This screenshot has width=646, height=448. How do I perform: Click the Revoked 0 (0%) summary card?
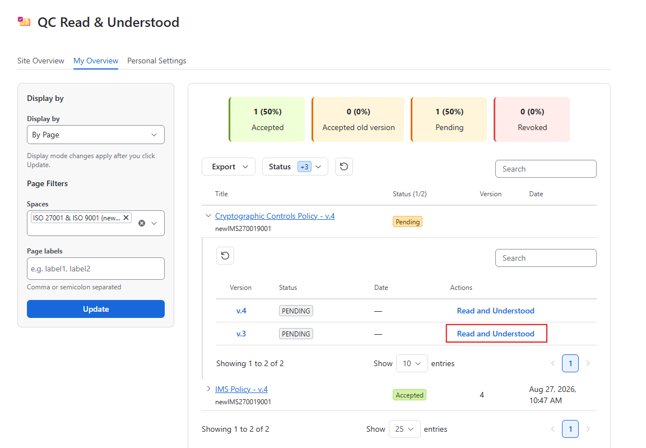click(532, 119)
